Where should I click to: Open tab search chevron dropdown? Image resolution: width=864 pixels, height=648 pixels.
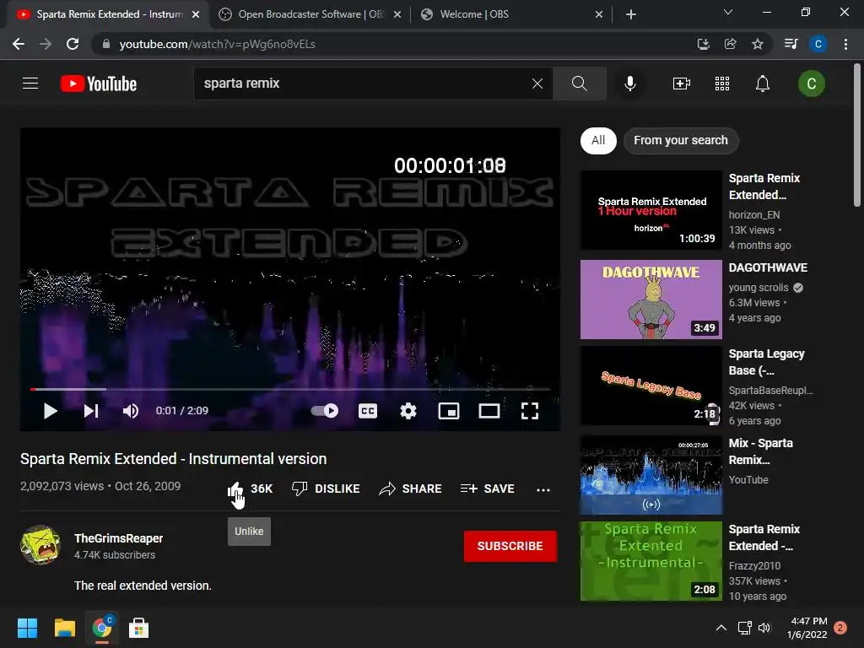[x=728, y=12]
